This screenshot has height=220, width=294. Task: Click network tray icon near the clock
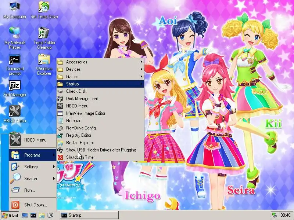(x=275, y=215)
